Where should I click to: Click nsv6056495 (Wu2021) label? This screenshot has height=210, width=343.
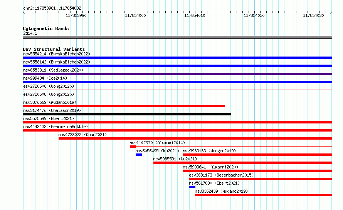coord(157,151)
